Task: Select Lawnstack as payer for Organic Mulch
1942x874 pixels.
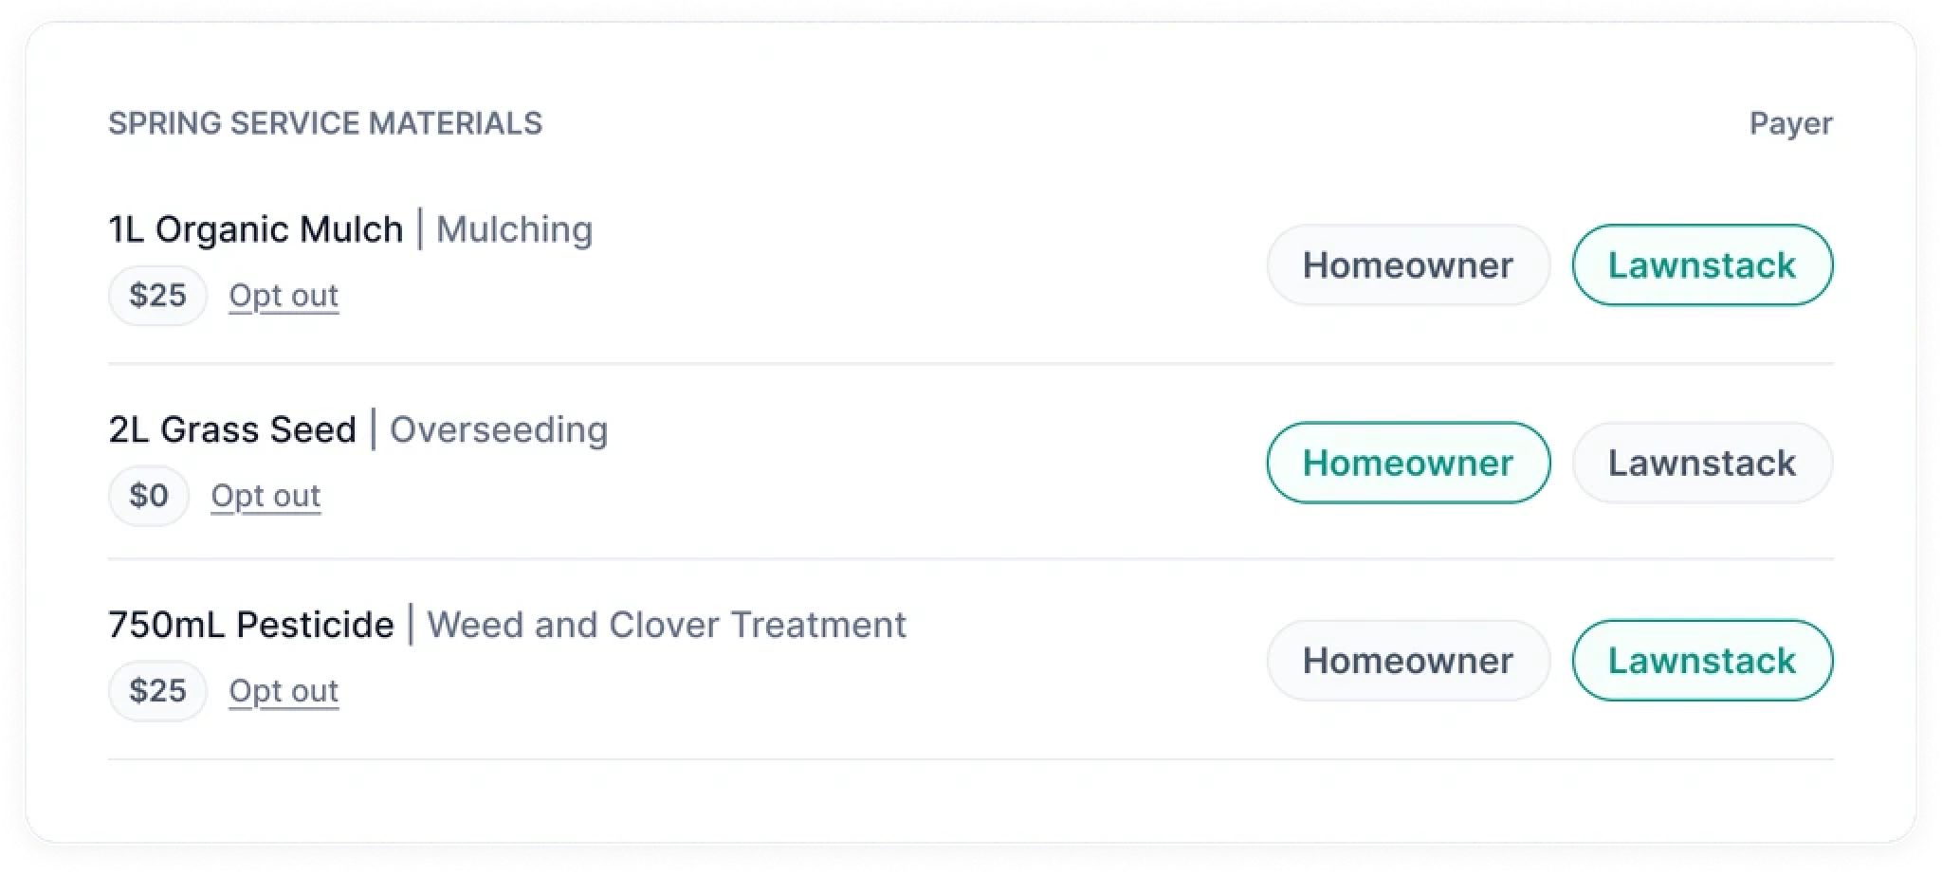Action: [1701, 265]
